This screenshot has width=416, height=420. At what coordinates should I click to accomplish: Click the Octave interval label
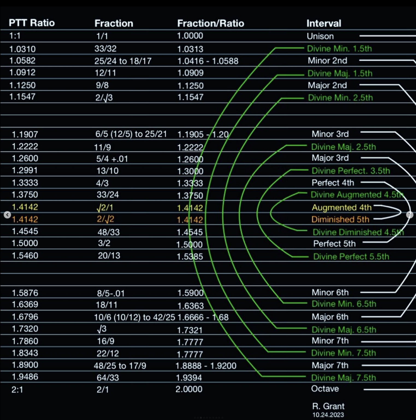(325, 389)
